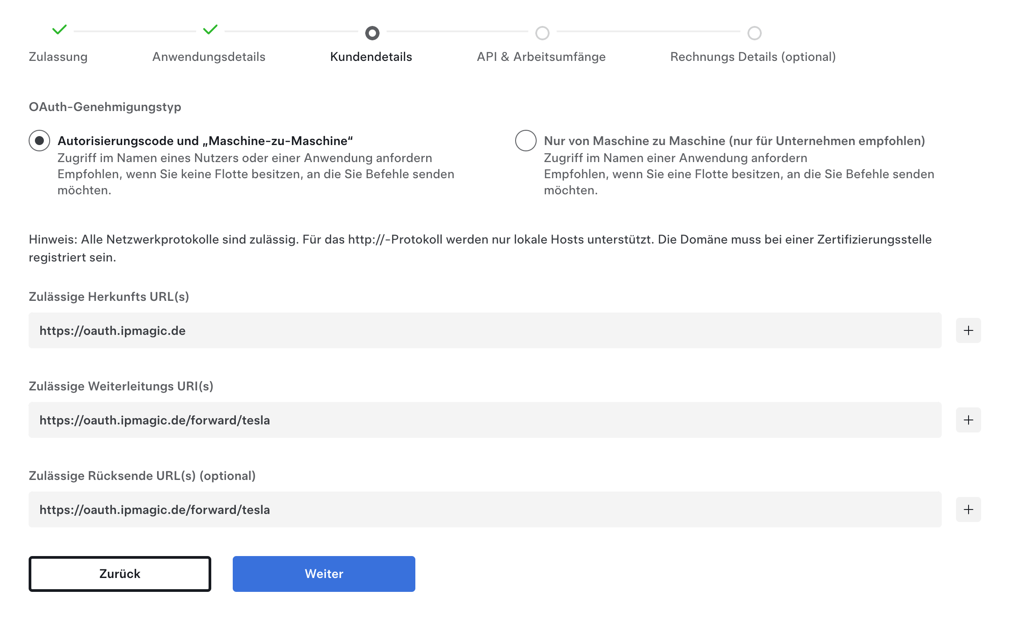Click plus icon beside Rücksende URL field
This screenshot has width=1033, height=625.
click(x=968, y=509)
